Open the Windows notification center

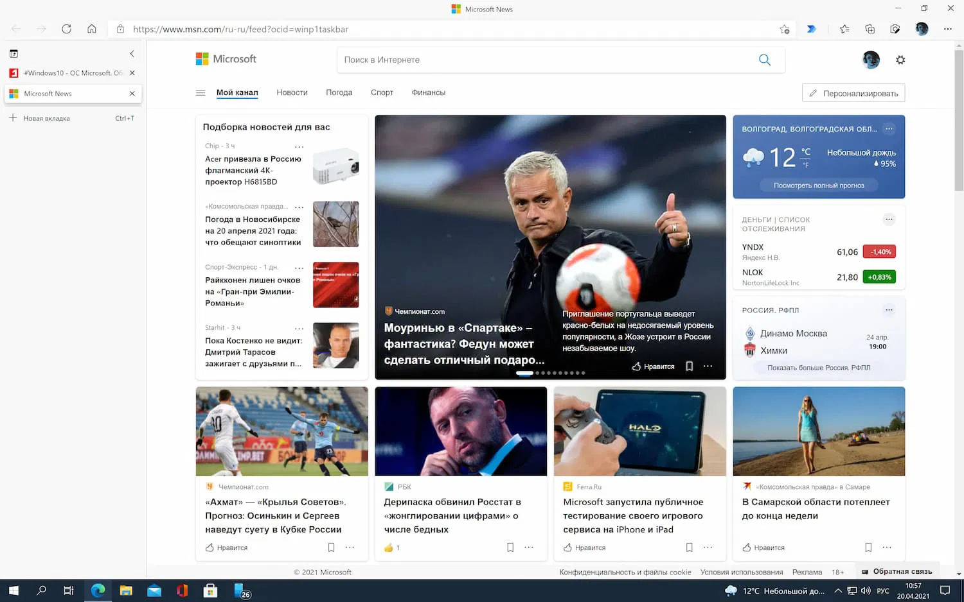click(x=945, y=590)
